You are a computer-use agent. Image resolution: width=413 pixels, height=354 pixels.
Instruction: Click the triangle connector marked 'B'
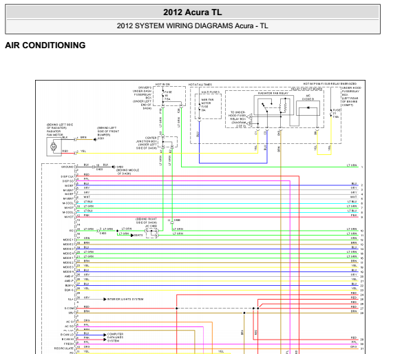[x=249, y=123]
